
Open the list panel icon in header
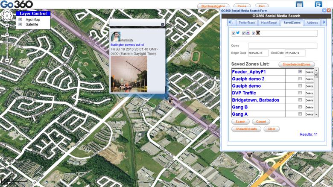299,4
